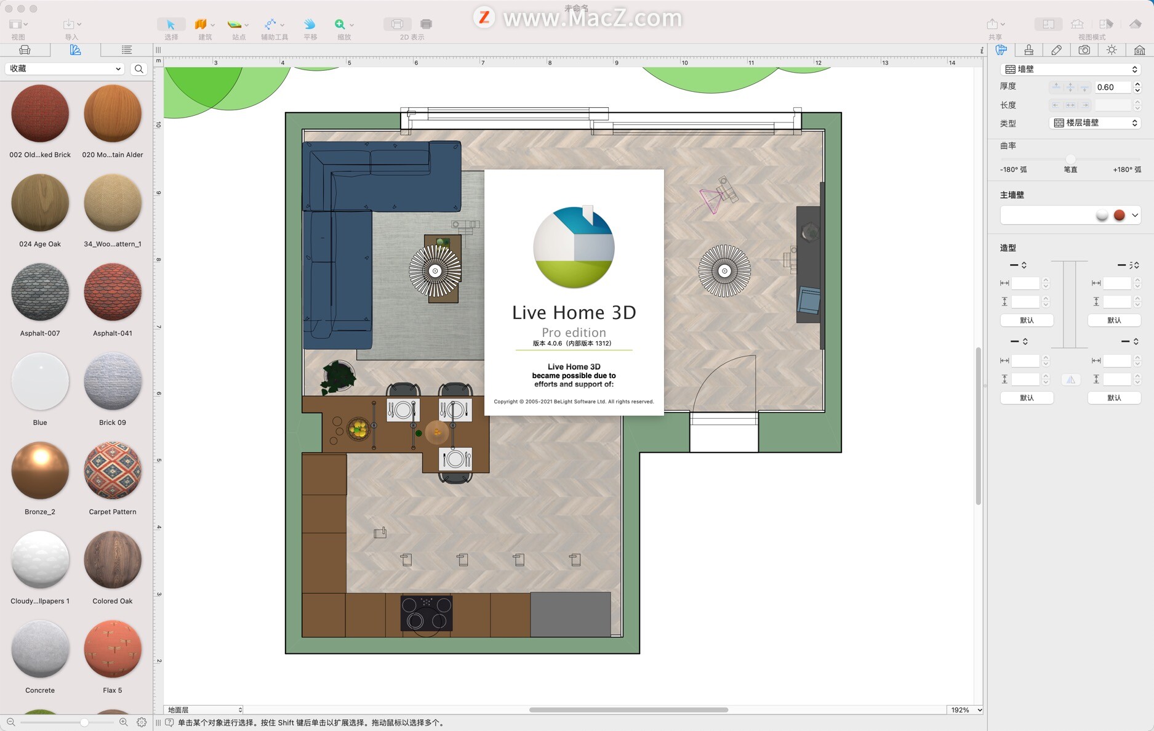Screen dimensions: 1154x731
Task: Switch to the furniture library tab
Action: (25, 50)
